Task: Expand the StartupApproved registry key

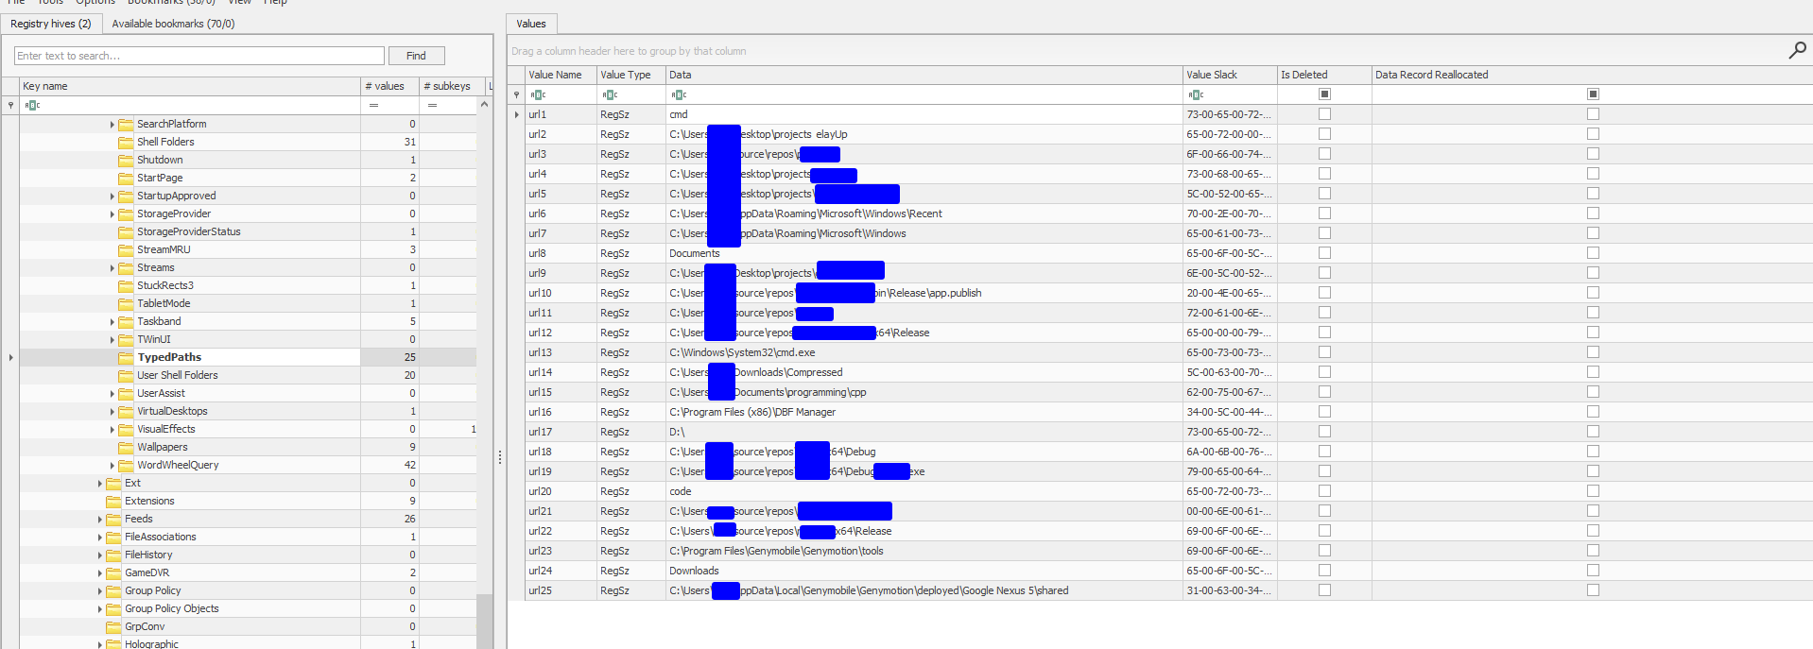Action: click(112, 196)
